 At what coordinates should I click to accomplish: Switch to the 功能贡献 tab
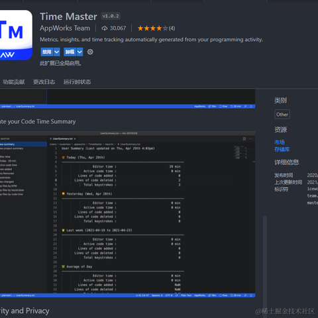[x=14, y=82]
